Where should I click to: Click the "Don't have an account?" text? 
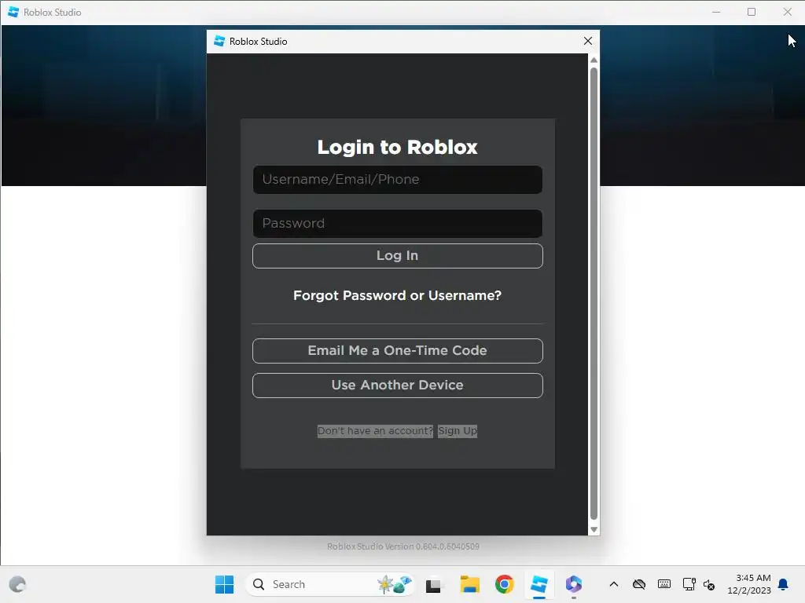375,431
